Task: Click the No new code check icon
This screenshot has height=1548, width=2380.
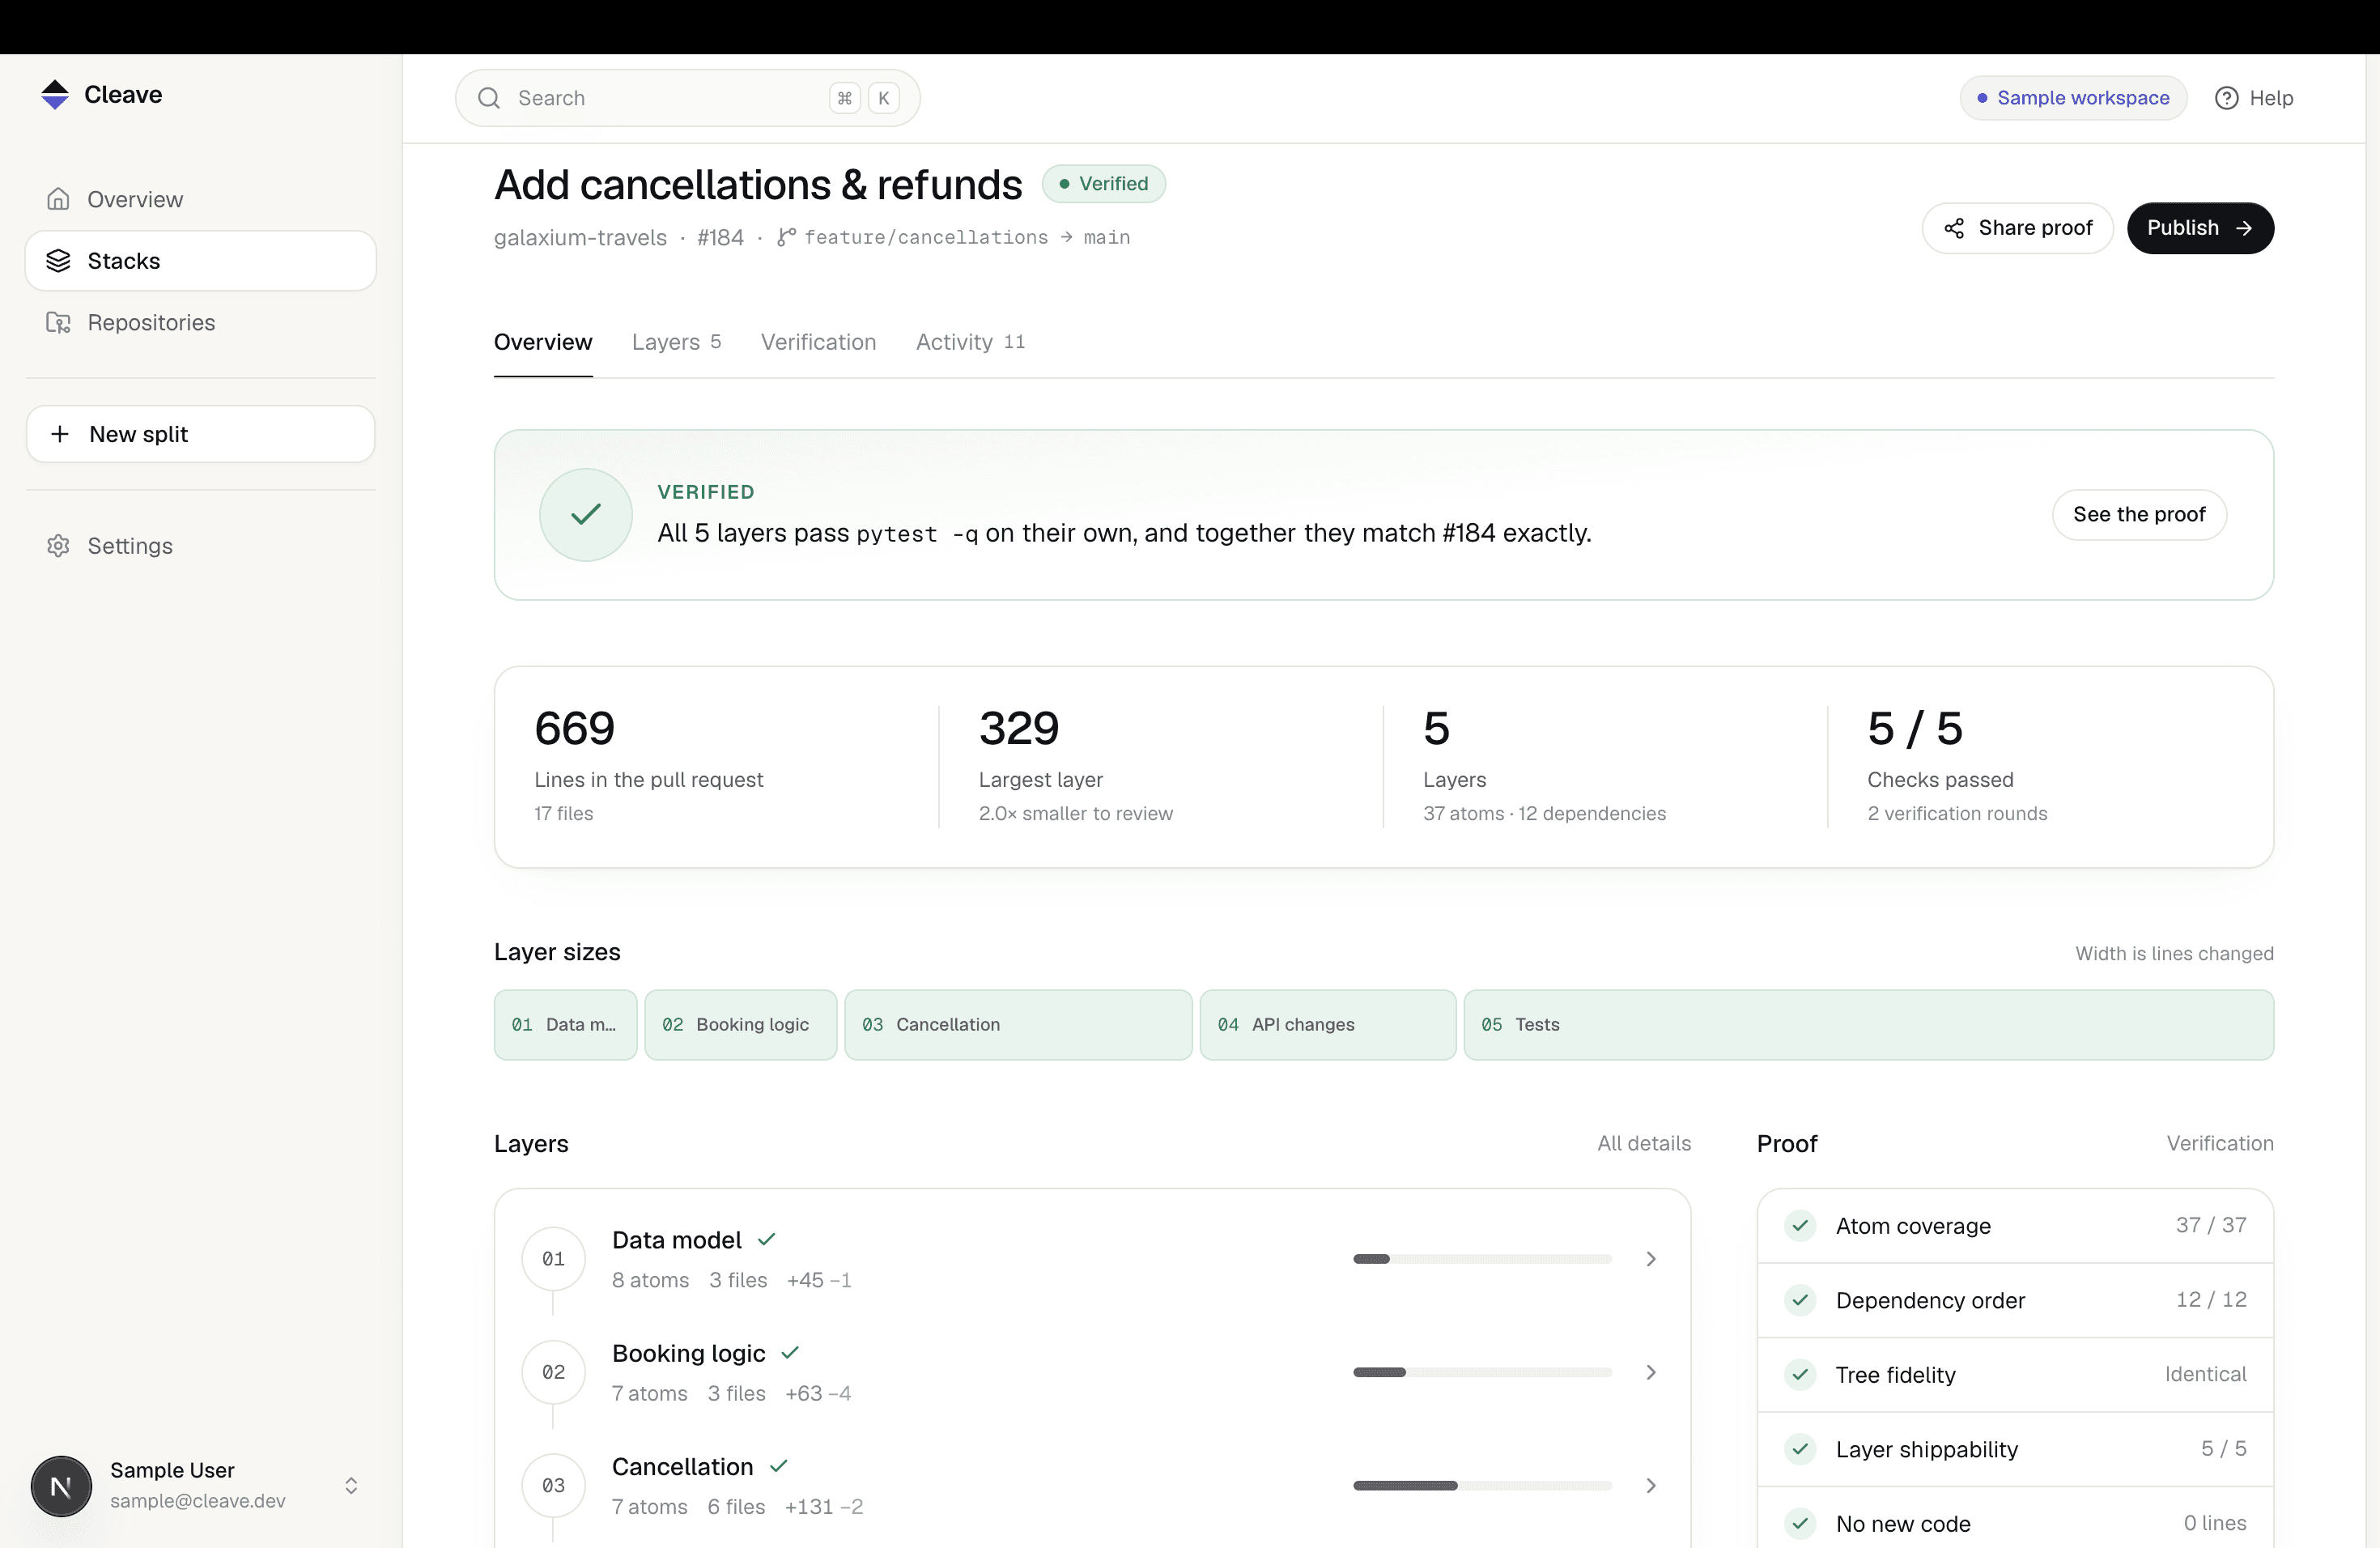Action: 1800,1523
